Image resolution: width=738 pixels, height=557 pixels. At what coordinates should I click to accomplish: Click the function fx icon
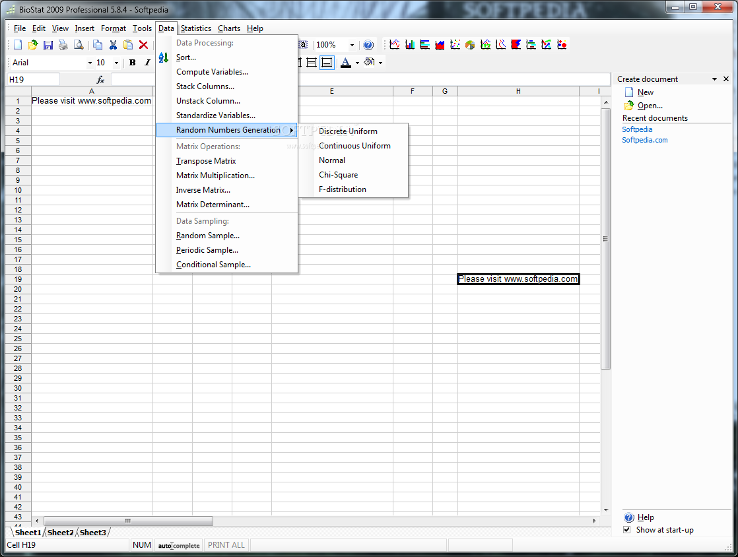(100, 79)
